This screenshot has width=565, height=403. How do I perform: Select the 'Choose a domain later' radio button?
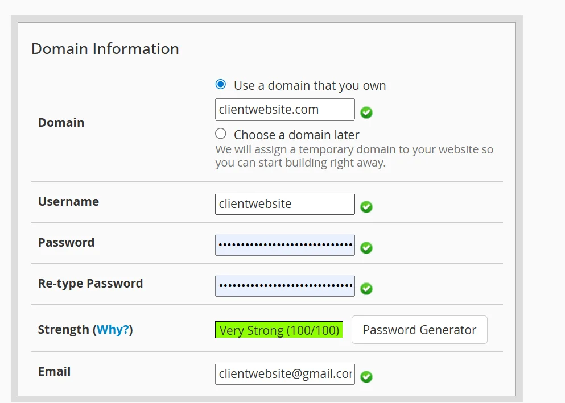220,133
